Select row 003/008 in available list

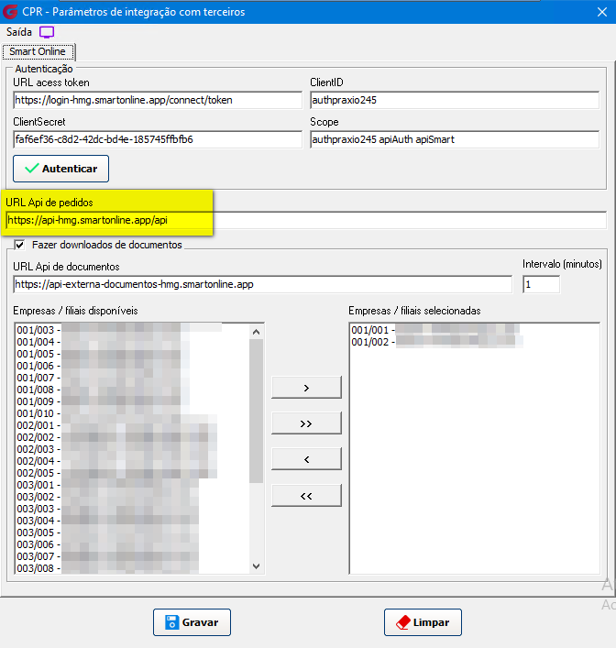coord(132,568)
